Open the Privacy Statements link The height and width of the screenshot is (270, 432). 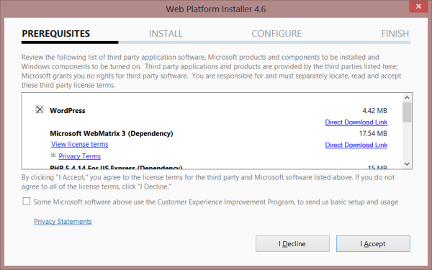pyautogui.click(x=63, y=222)
